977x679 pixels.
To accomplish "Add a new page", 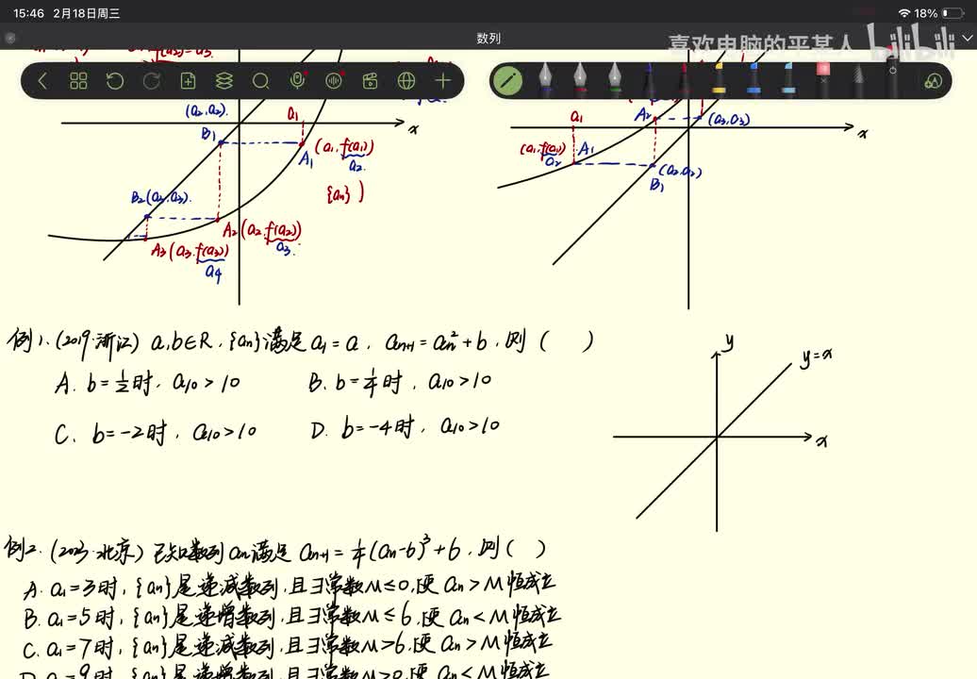I will (x=188, y=81).
